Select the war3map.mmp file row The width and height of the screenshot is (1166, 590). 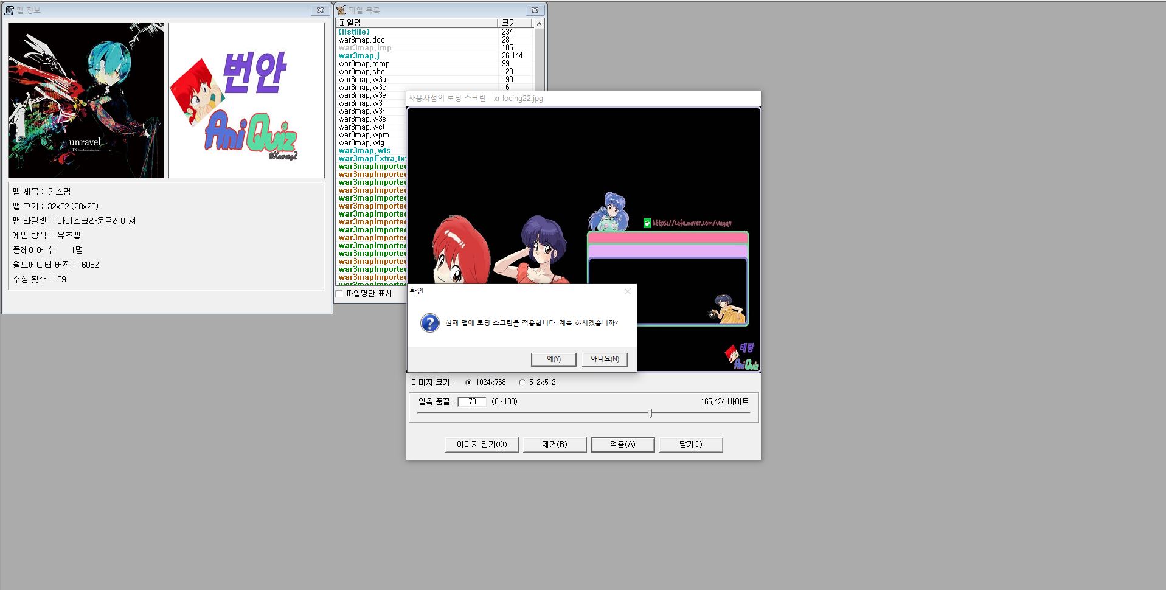(x=435, y=64)
